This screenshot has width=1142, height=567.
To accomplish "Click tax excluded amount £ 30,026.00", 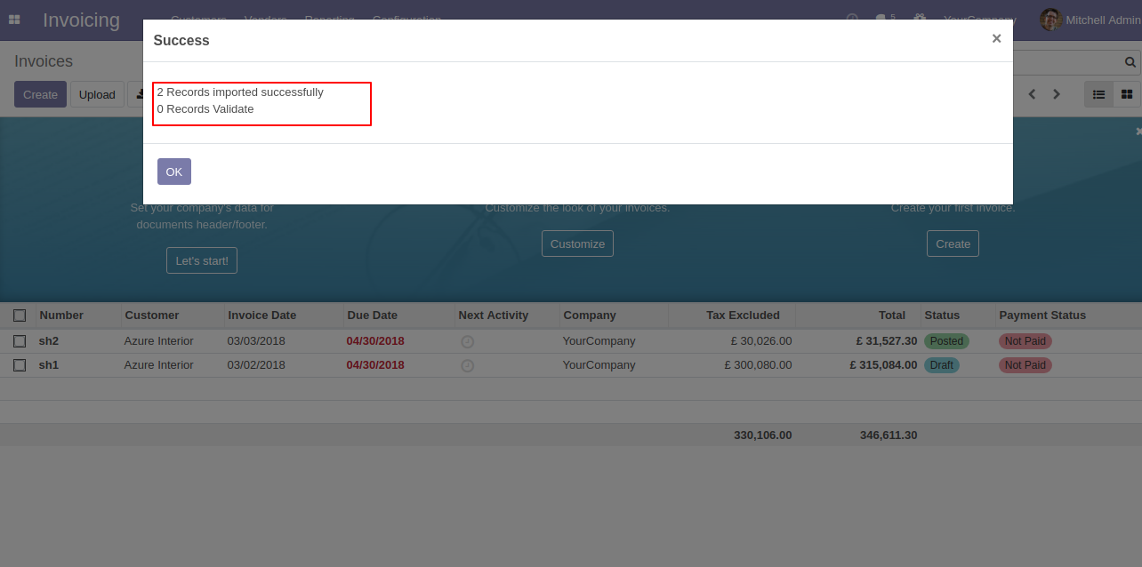I will tap(761, 340).
